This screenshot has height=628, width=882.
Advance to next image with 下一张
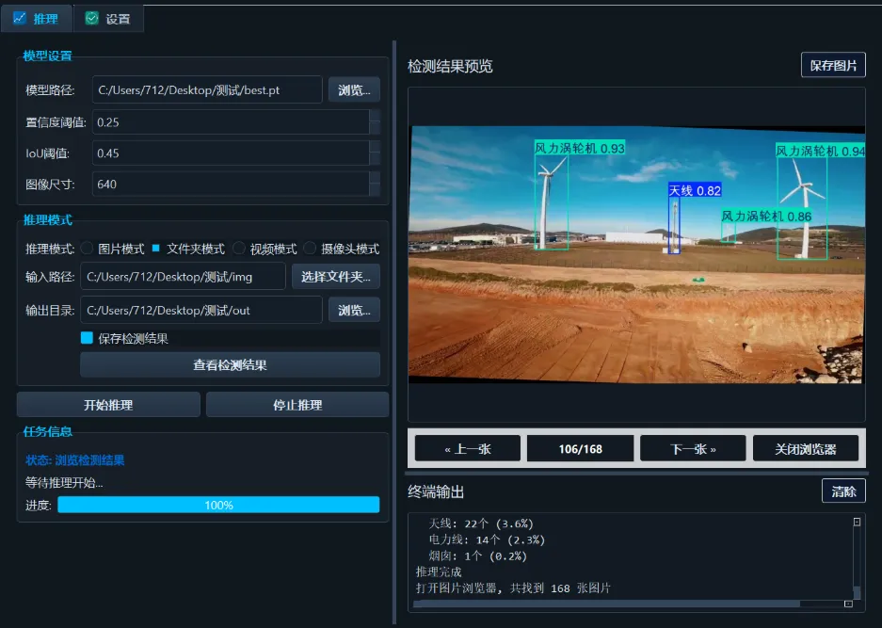[x=693, y=448]
